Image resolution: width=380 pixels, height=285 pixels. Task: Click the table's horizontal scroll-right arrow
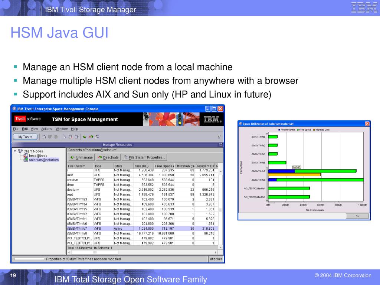tap(216, 252)
